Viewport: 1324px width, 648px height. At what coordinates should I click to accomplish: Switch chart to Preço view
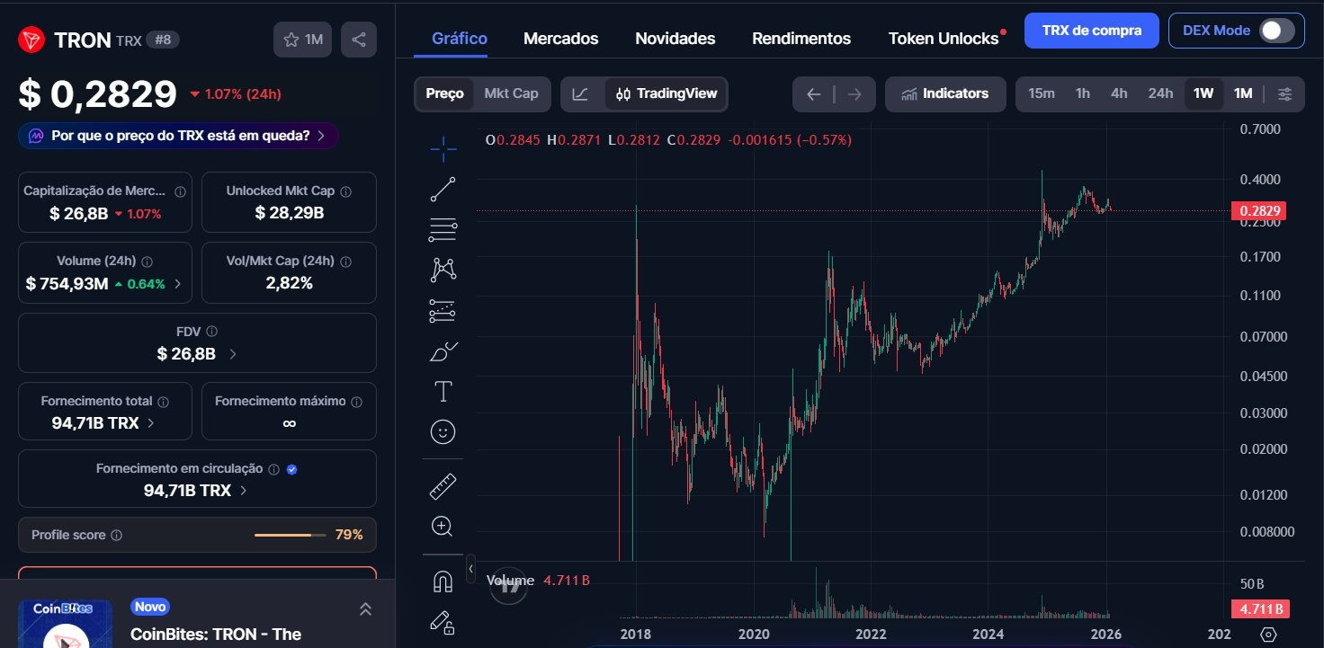(444, 93)
